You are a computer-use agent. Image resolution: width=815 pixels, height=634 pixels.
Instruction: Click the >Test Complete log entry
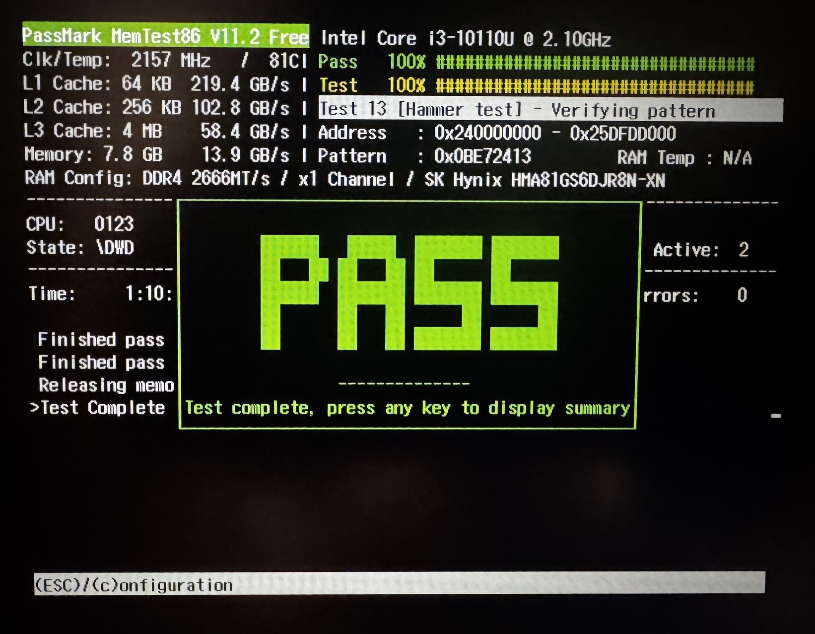pyautogui.click(x=97, y=408)
